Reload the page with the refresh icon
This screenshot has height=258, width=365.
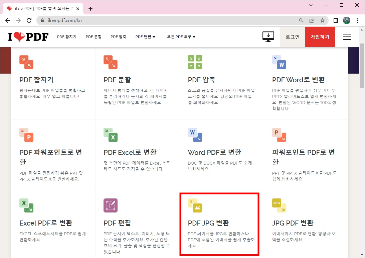[x=29, y=20]
